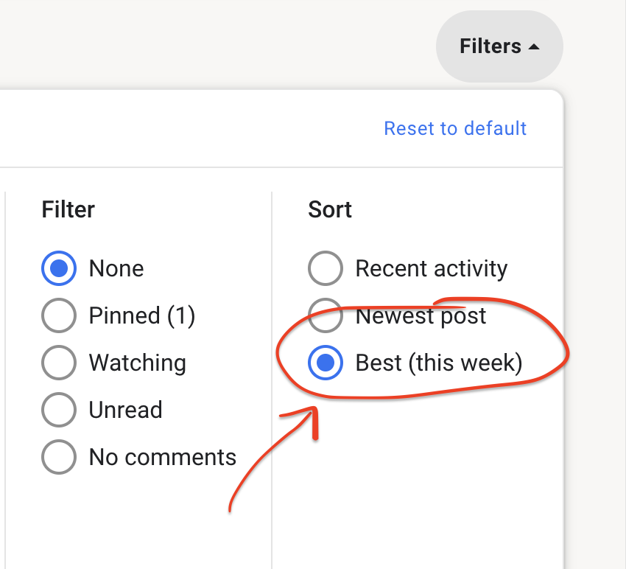The image size is (626, 569).
Task: Click the "Pinned (1)" label text
Action: 141,315
